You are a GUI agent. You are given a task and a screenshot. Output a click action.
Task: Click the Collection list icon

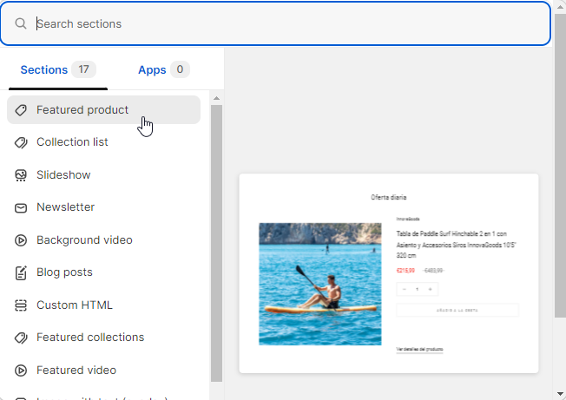click(x=22, y=142)
